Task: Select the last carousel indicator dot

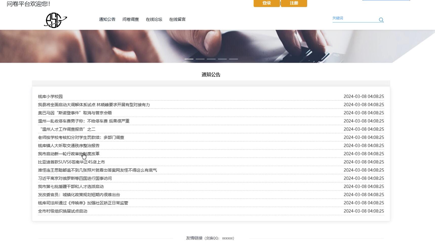Action: click(233, 59)
